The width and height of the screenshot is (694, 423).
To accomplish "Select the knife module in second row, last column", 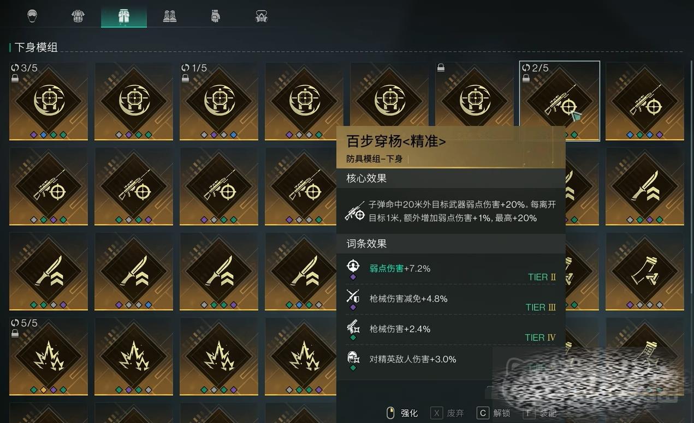I will [x=645, y=186].
